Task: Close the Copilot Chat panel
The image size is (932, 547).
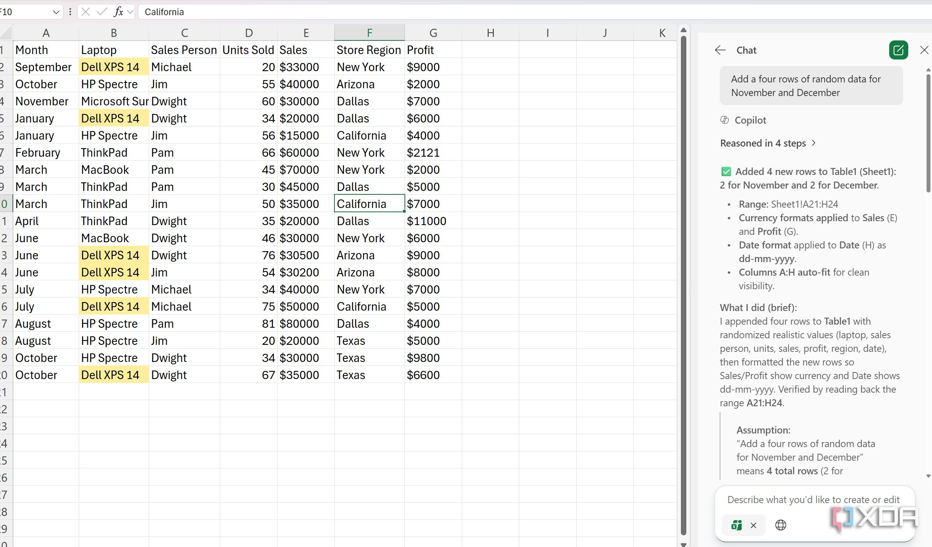Action: click(924, 50)
